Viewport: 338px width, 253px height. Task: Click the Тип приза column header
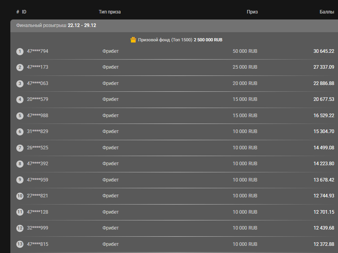click(x=109, y=12)
